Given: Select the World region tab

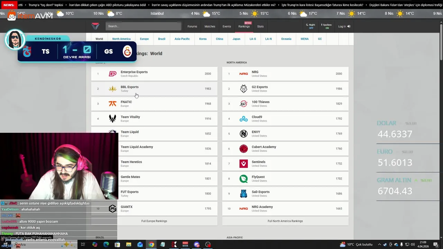Looking at the screenshot, I should [x=99, y=39].
